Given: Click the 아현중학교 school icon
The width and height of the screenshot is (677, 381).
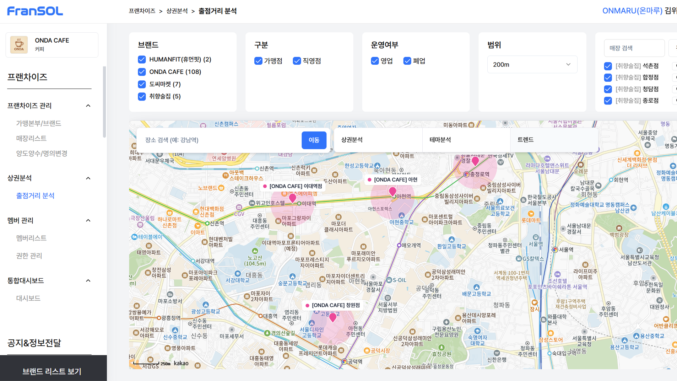Looking at the screenshot, I should tap(402, 215).
